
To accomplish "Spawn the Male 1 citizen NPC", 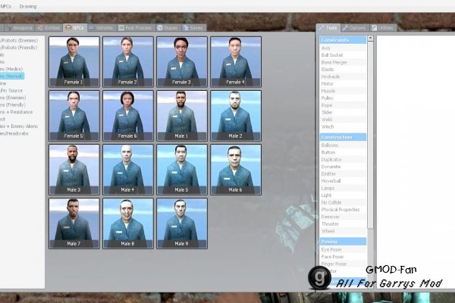I will tap(182, 116).
